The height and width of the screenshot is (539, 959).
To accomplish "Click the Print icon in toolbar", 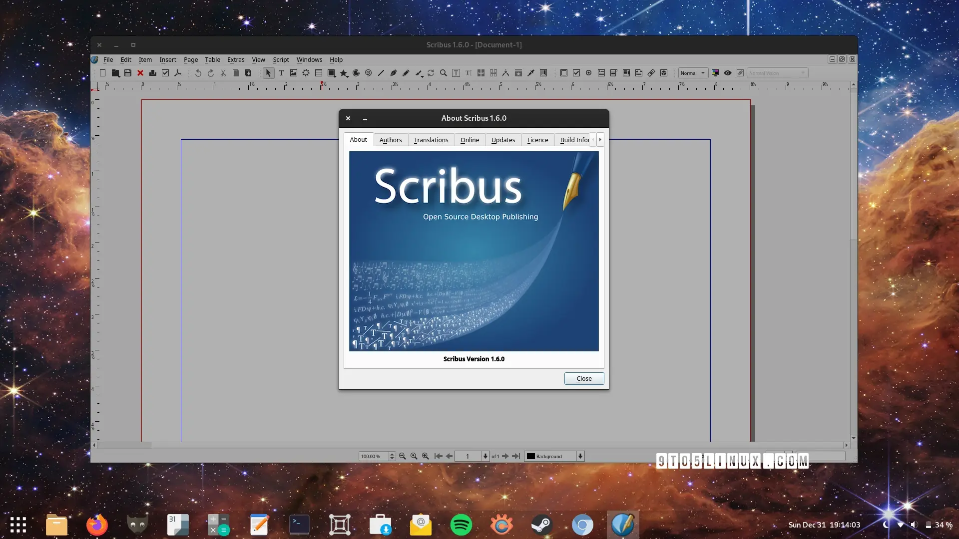I will point(153,73).
